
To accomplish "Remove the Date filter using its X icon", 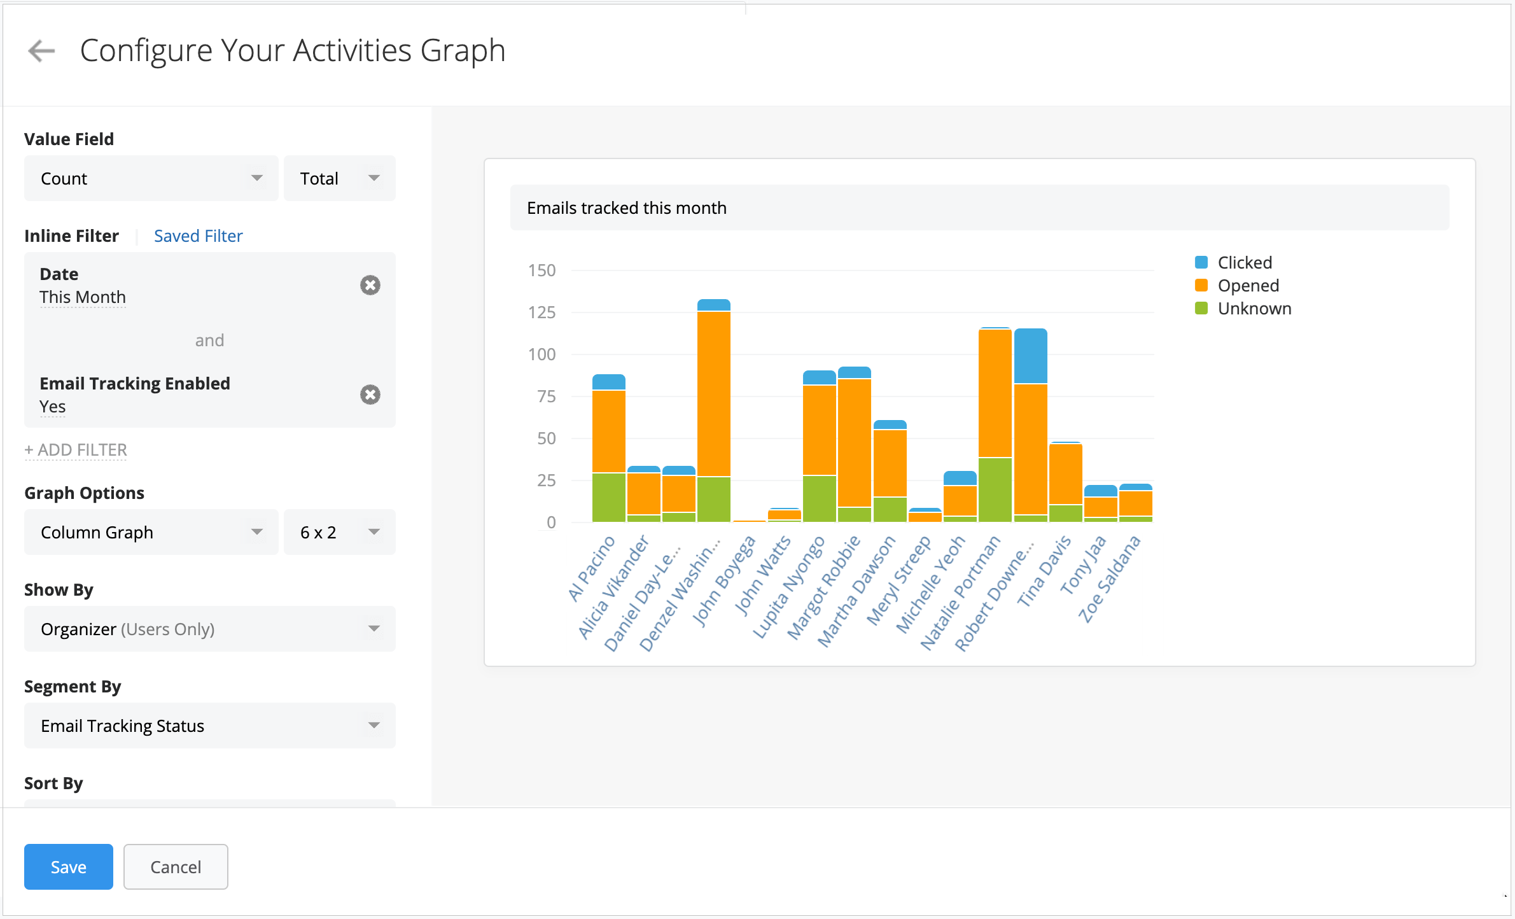I will click(371, 285).
